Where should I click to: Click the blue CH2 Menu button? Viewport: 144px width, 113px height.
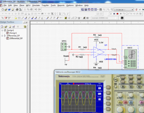(x=131, y=102)
